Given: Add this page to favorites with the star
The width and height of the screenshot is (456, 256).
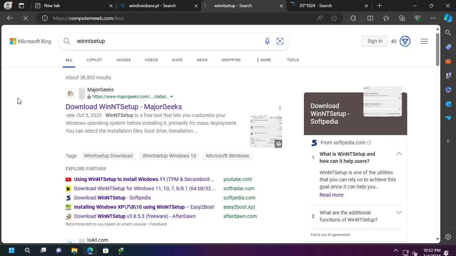Looking at the screenshot, I should [x=334, y=18].
